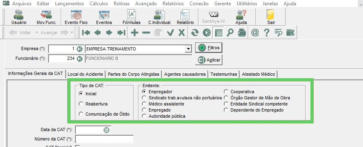Remove record with minus icon

pos(146,33)
